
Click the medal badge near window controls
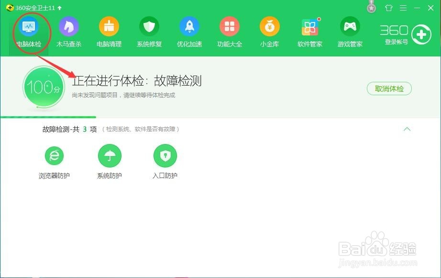(x=371, y=7)
